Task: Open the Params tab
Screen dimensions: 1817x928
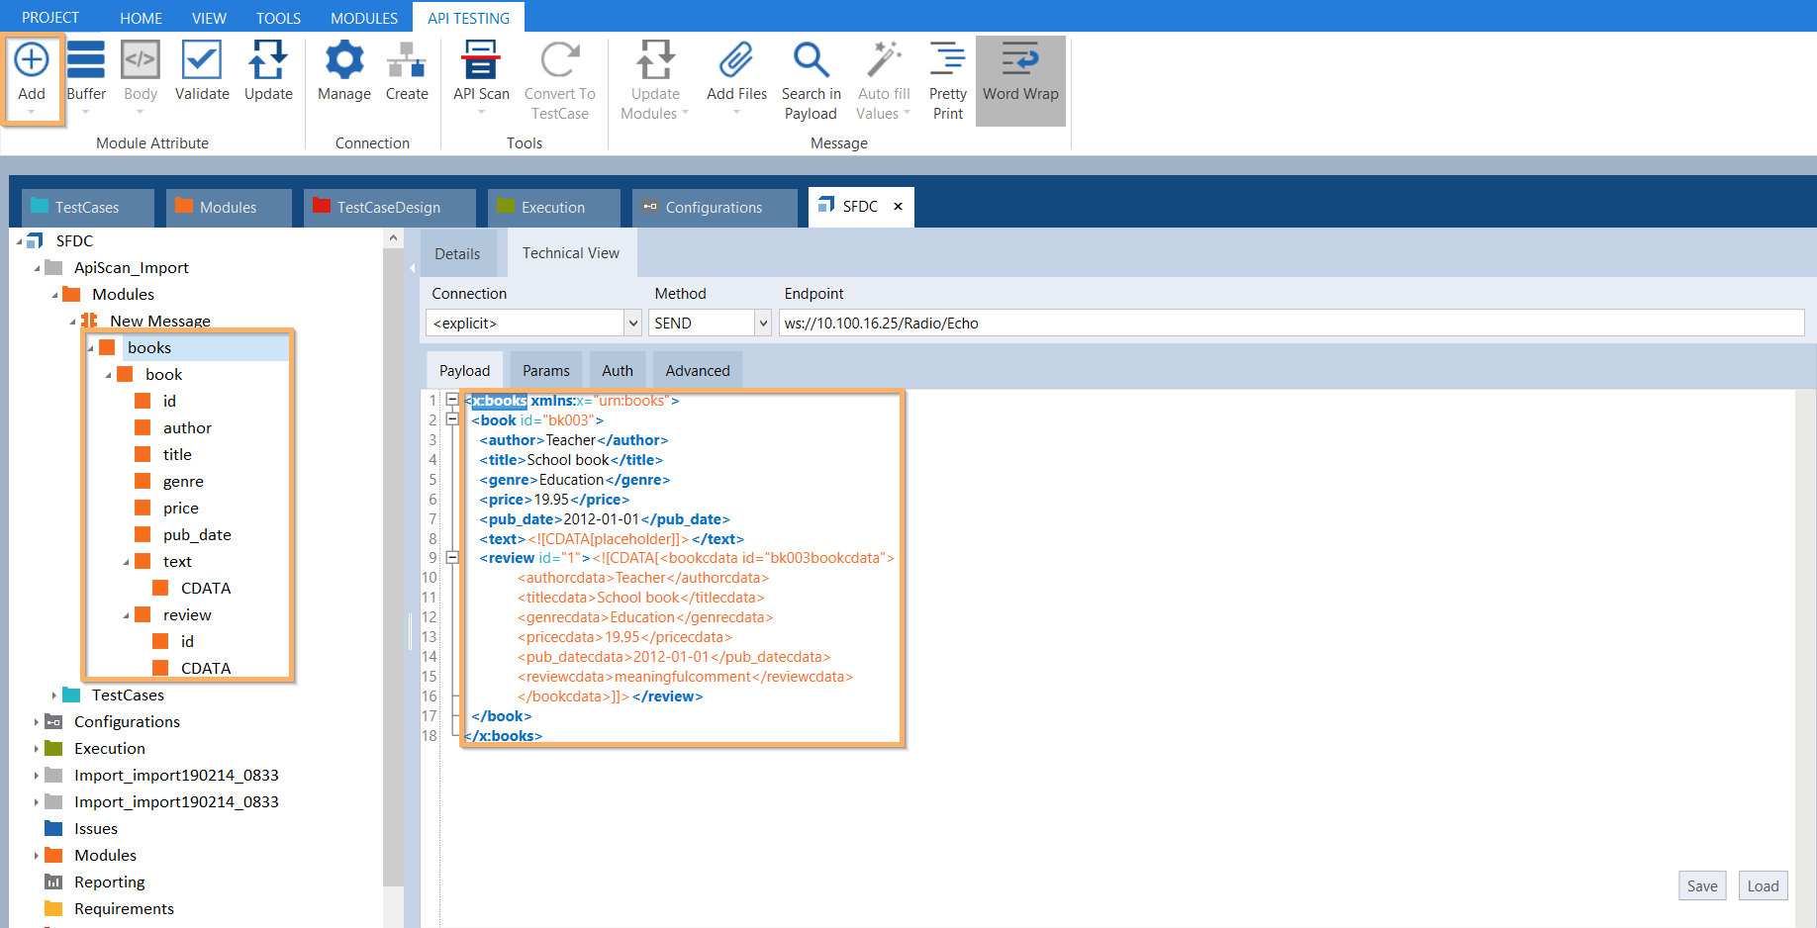Action: [545, 371]
